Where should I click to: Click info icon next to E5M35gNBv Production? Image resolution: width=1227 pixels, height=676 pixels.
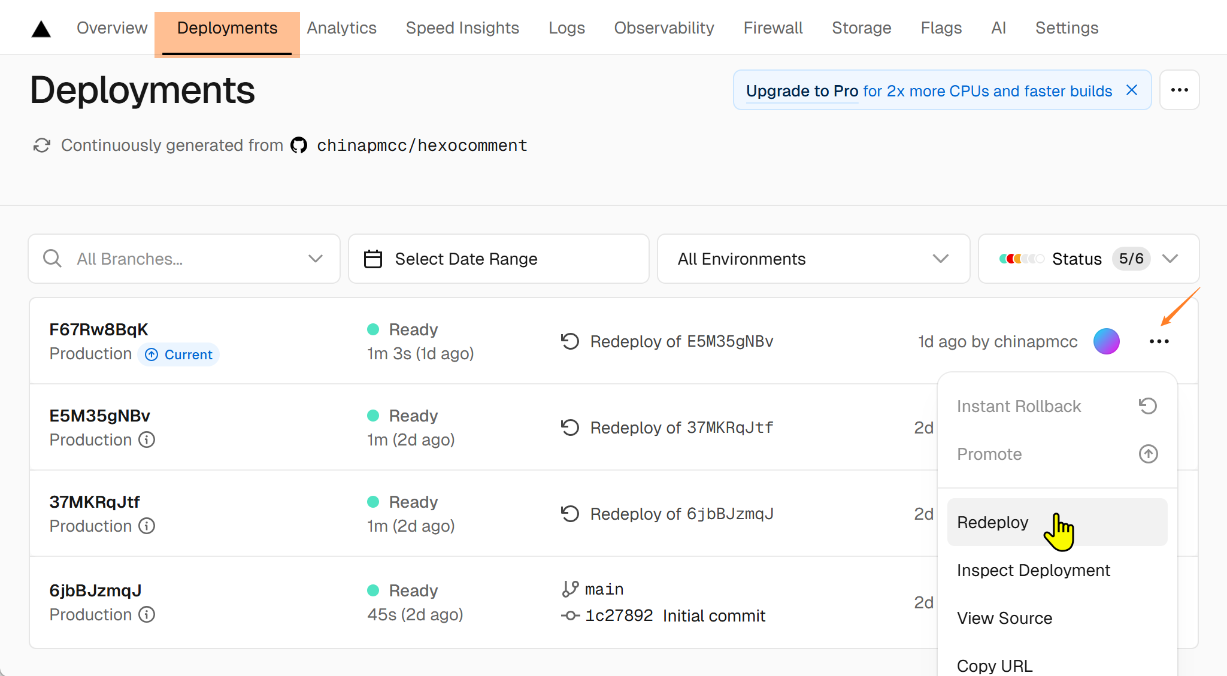pyautogui.click(x=147, y=440)
